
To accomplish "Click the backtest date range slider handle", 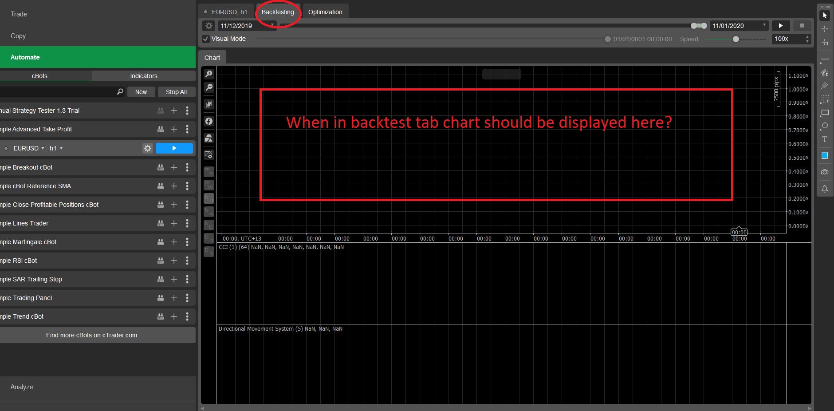I will 699,26.
